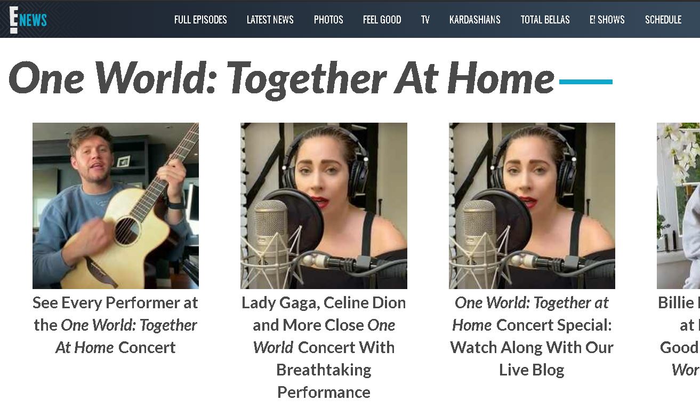
Task: Open the Full Episodes menu item
Action: click(200, 20)
